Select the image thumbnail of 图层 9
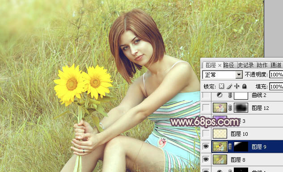The width and height of the screenshot is (283, 172). point(220,147)
